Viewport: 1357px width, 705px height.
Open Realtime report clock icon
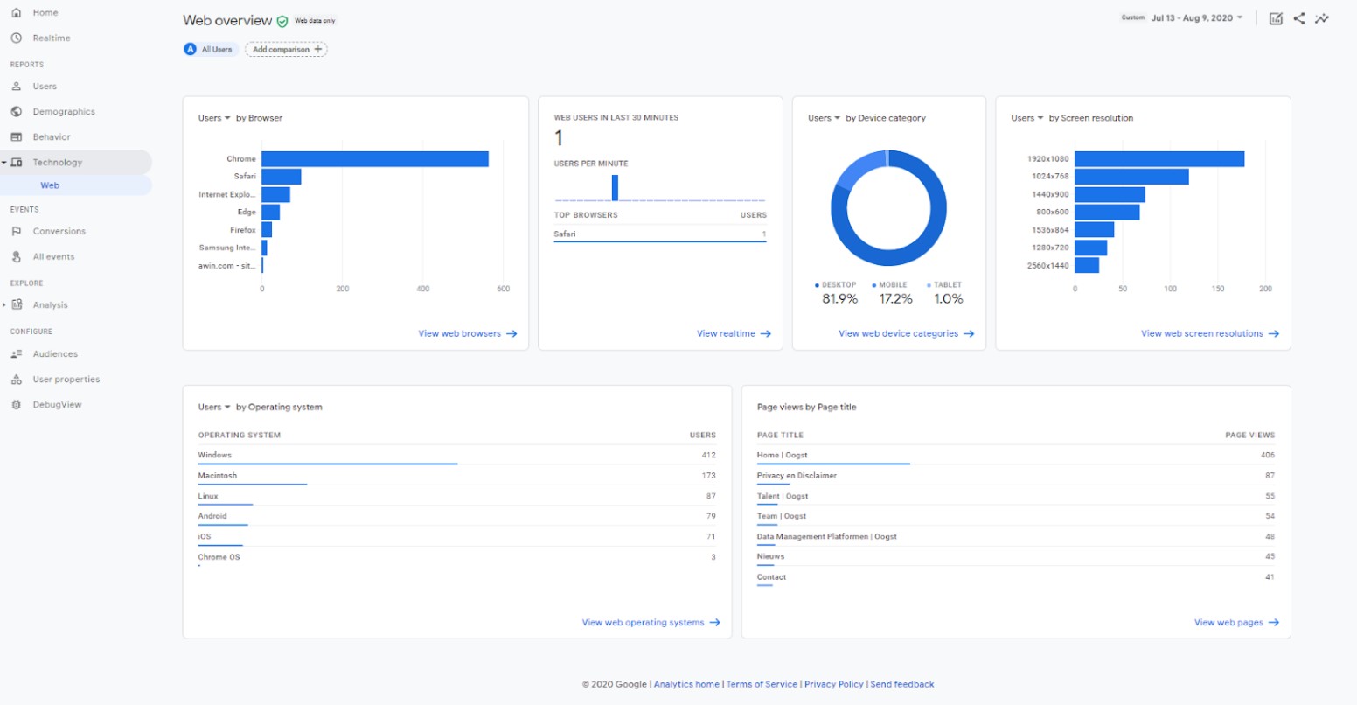tap(16, 38)
